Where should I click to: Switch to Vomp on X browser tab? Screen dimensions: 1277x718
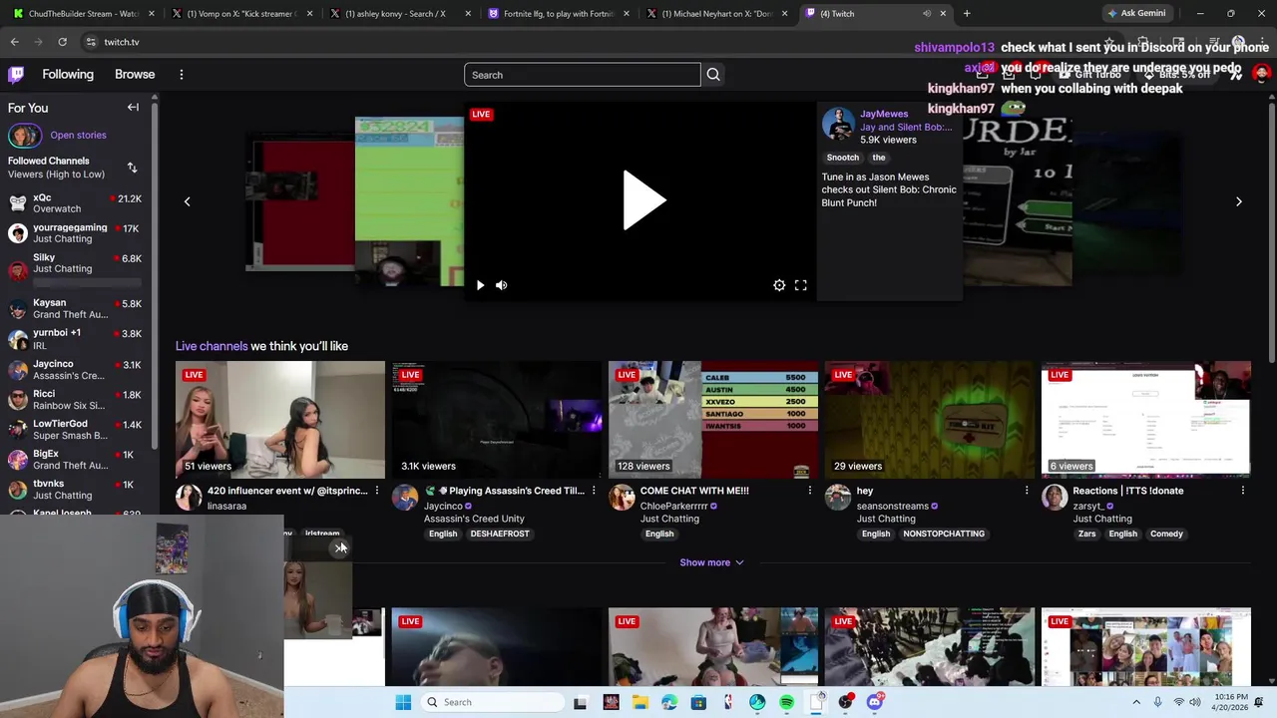[241, 14]
